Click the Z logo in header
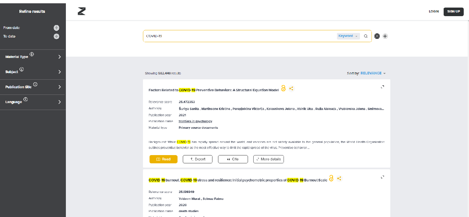The height and width of the screenshot is (217, 469). (x=82, y=12)
